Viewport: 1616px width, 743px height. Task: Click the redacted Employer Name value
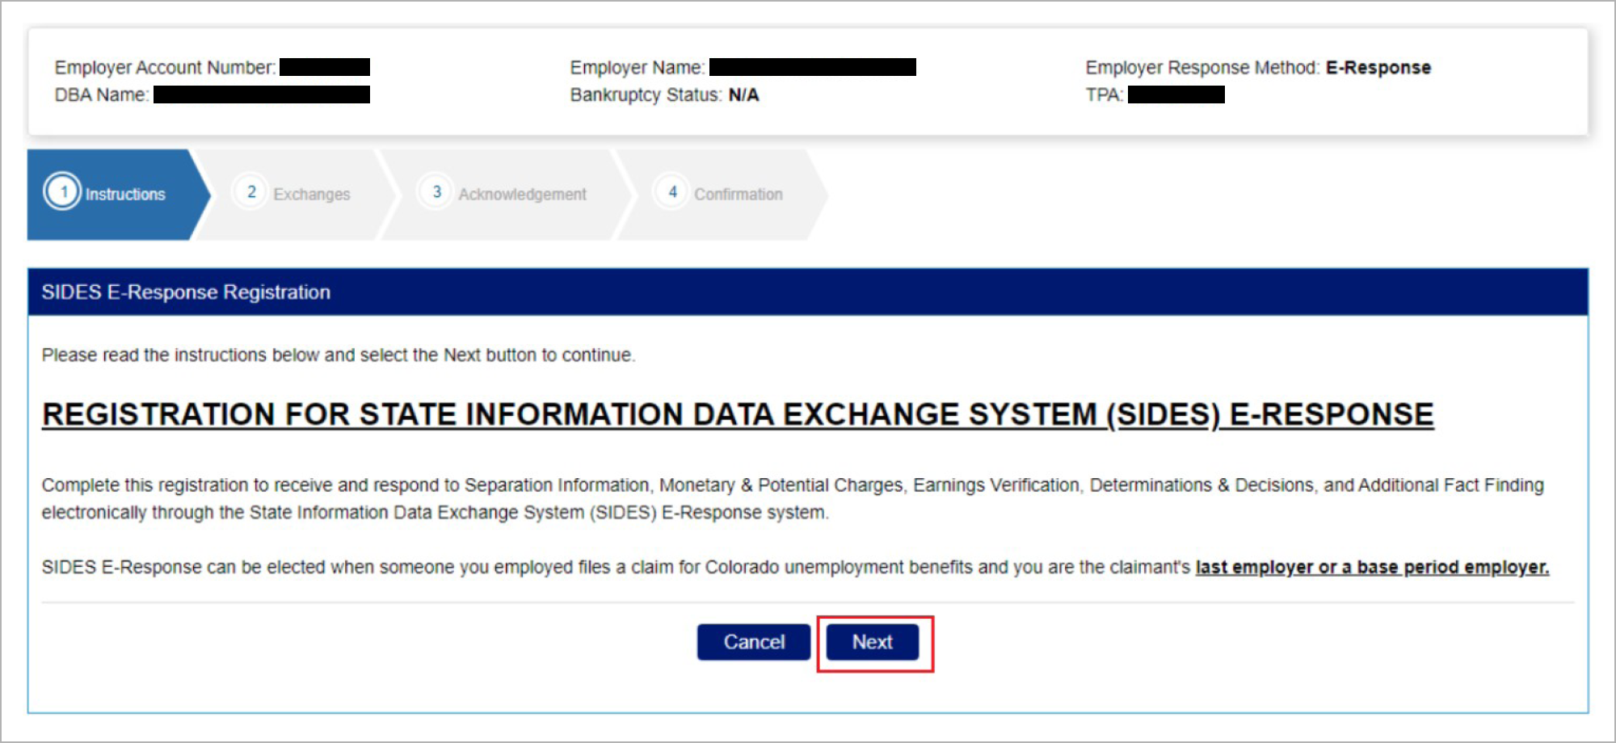(812, 67)
